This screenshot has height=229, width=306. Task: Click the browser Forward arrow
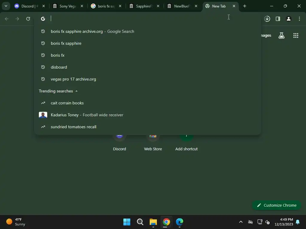pos(17,19)
